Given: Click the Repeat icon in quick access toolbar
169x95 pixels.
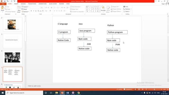Looking at the screenshot, I should (x=11, y=1).
